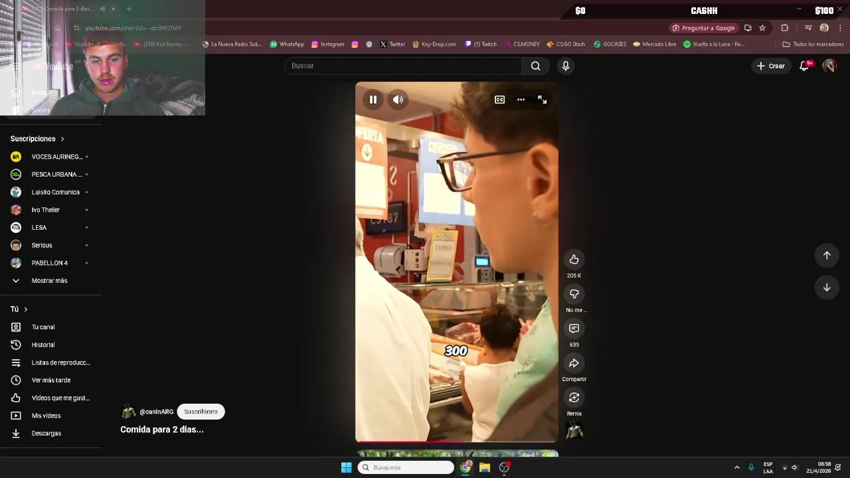Click the magnifier search button

(535, 66)
